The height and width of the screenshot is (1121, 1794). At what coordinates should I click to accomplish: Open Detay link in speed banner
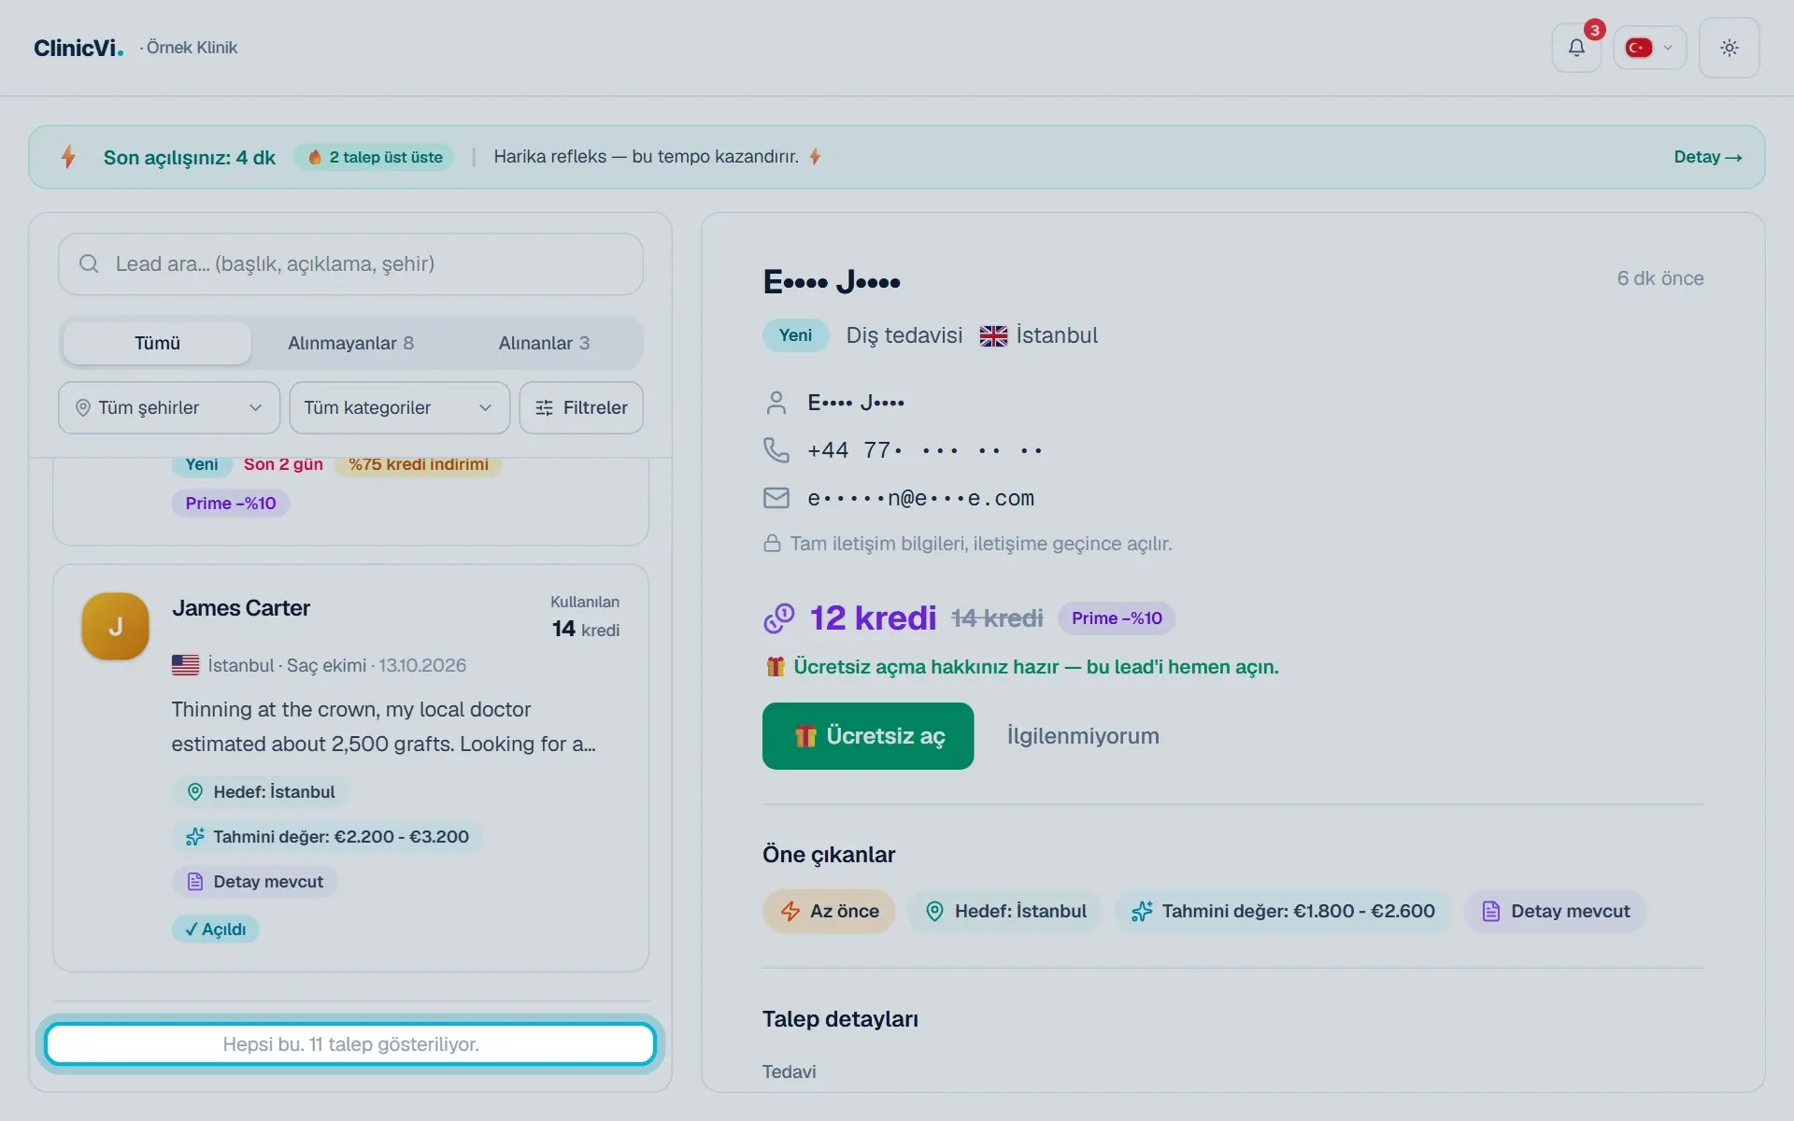pyautogui.click(x=1707, y=157)
